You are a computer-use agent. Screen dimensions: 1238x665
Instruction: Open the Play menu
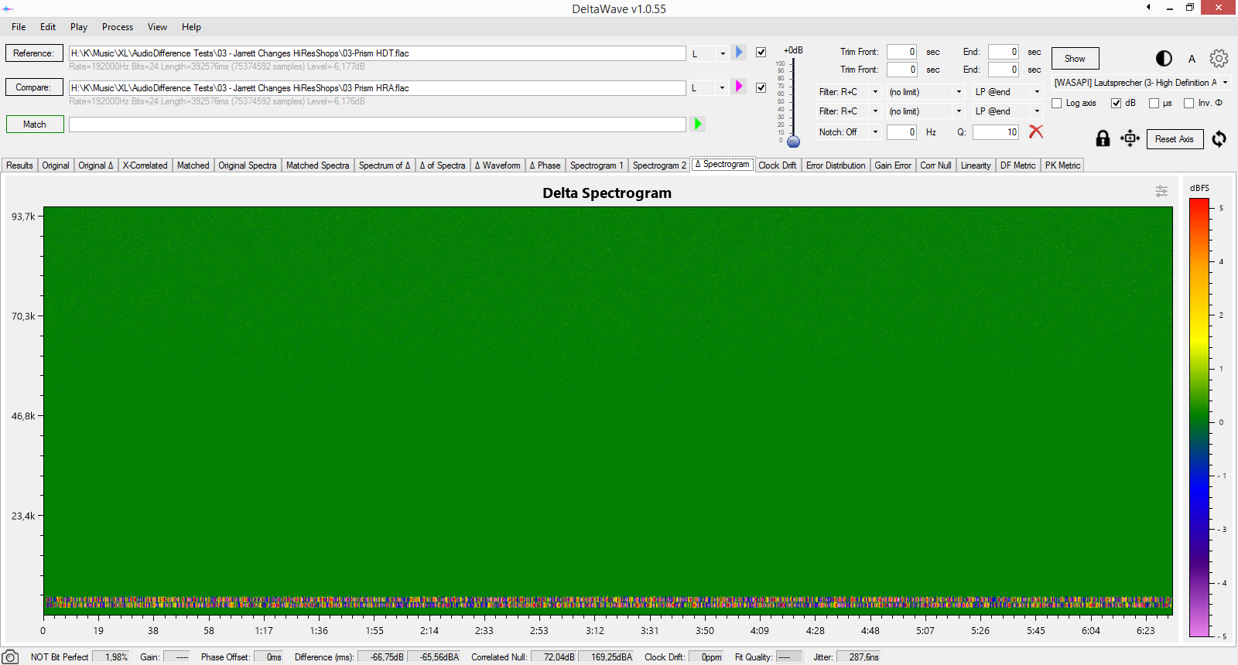point(79,26)
